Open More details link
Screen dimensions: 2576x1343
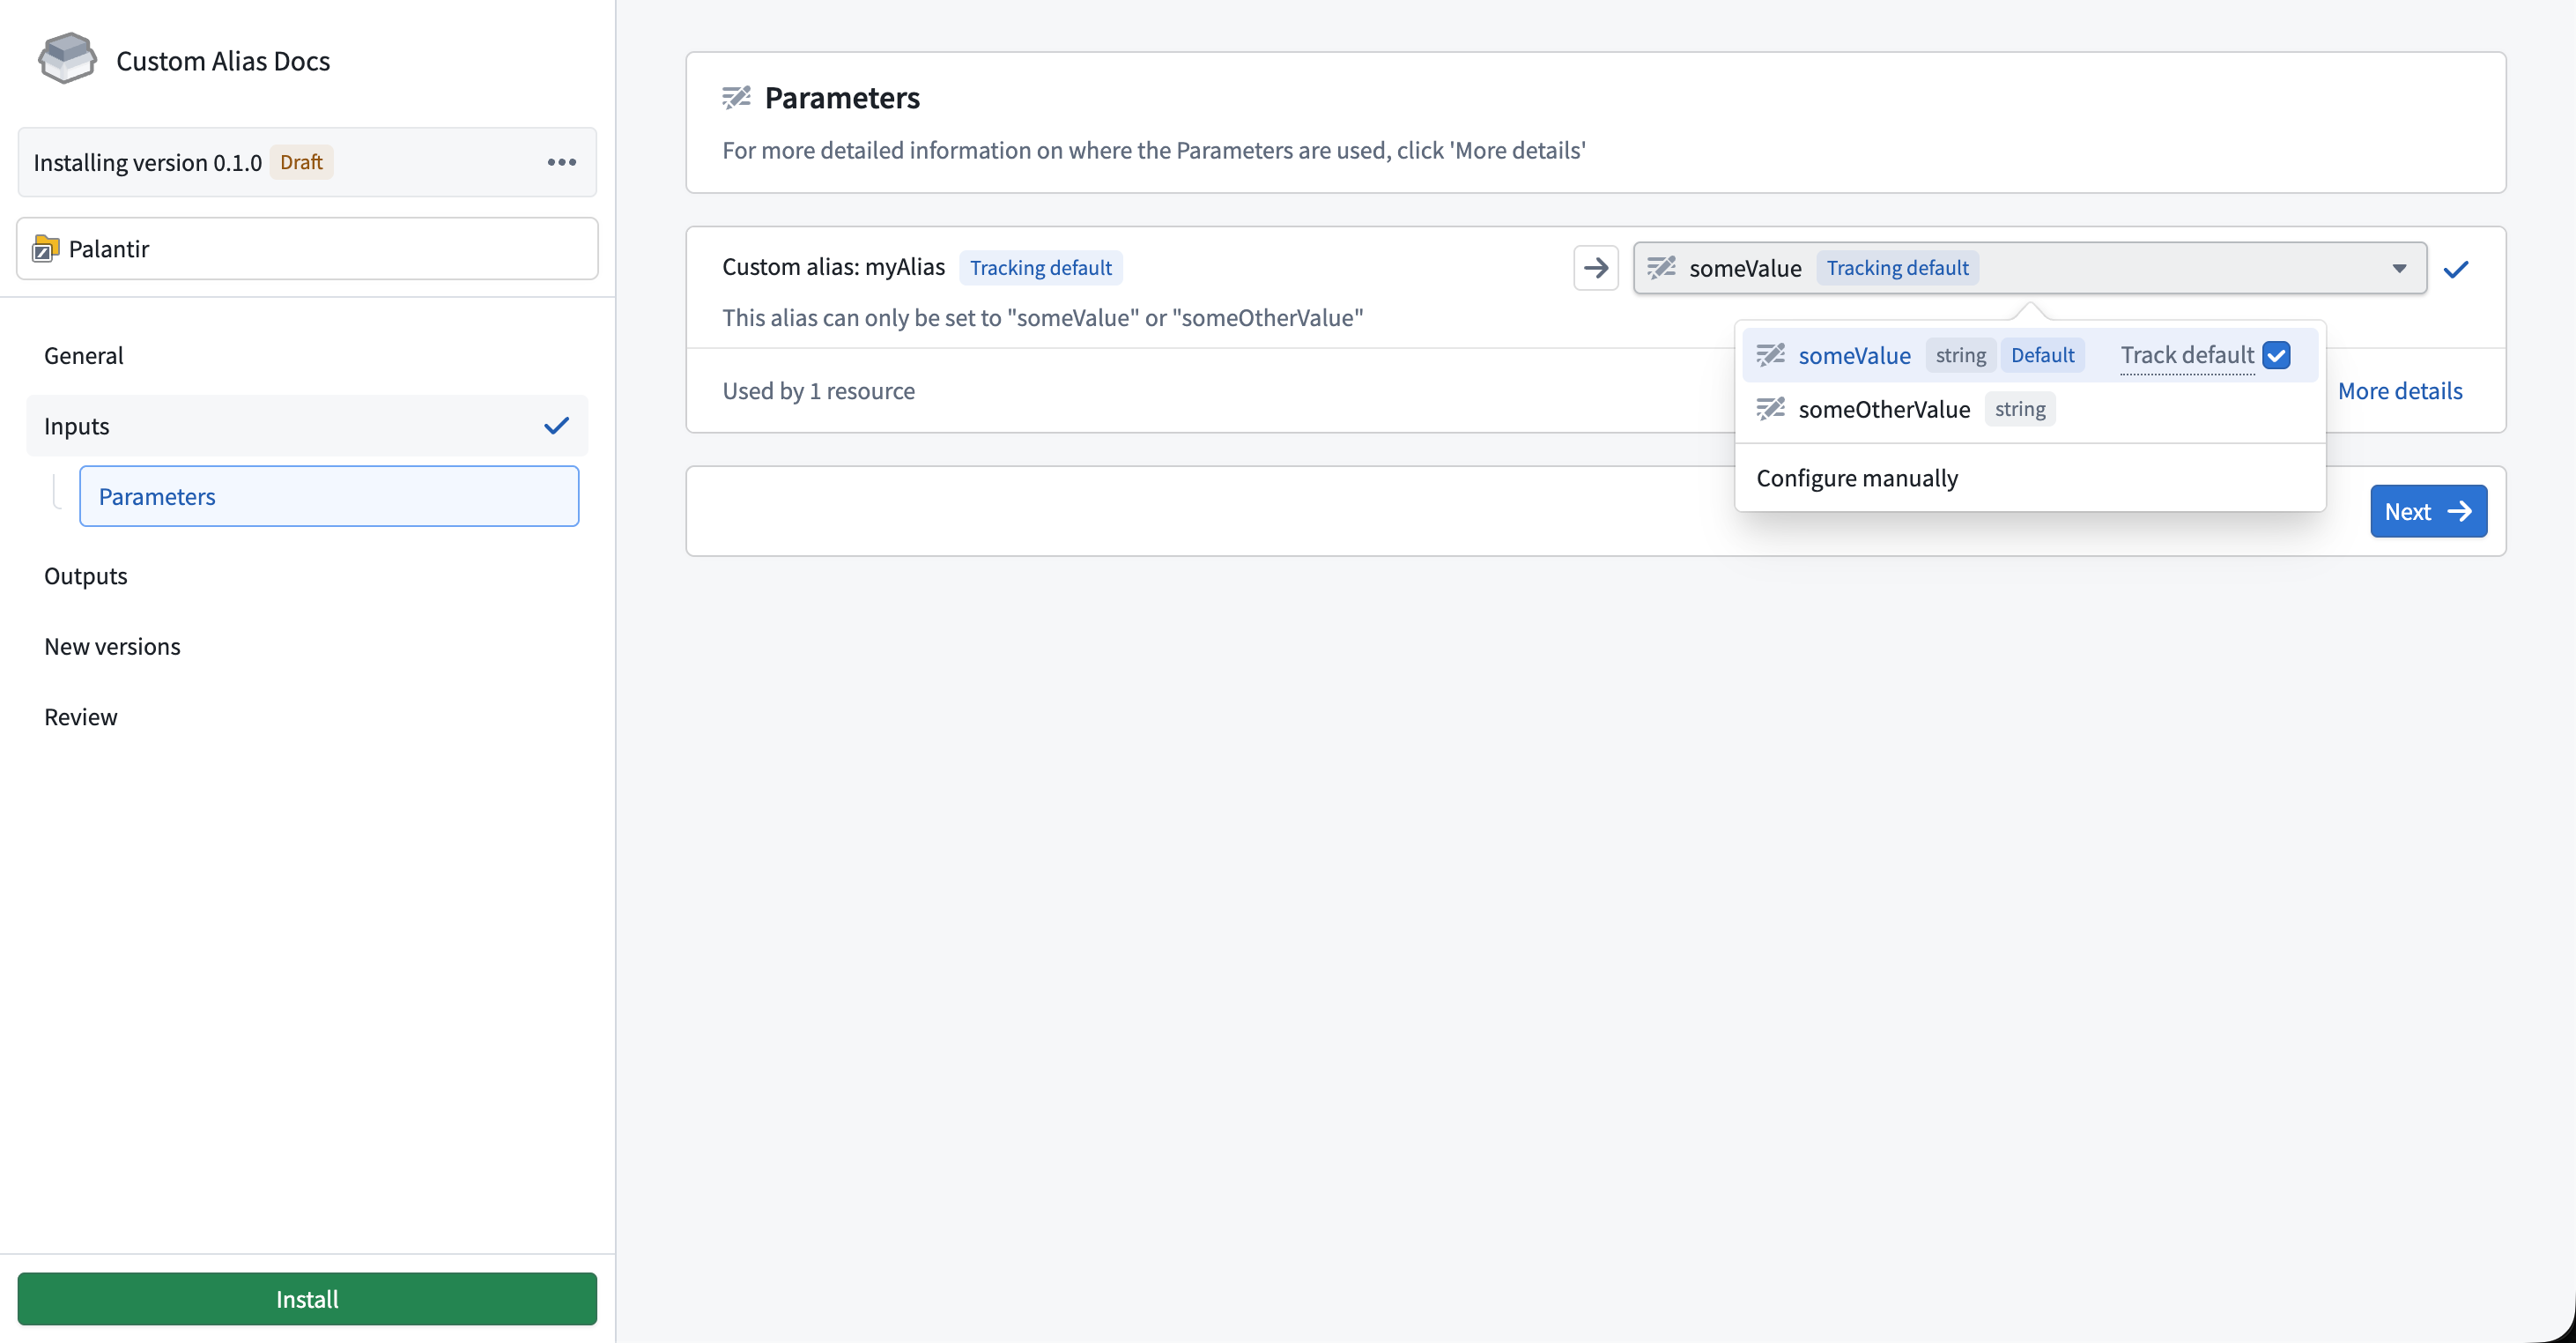pyautogui.click(x=2401, y=390)
